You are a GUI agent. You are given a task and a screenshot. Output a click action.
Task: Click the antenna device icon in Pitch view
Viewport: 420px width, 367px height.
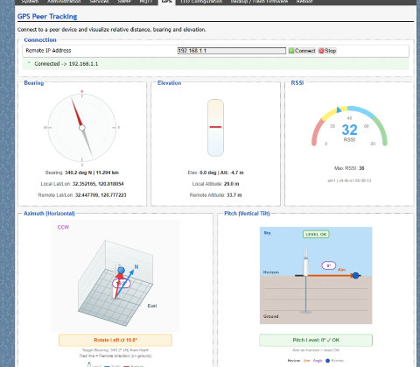pos(305,263)
